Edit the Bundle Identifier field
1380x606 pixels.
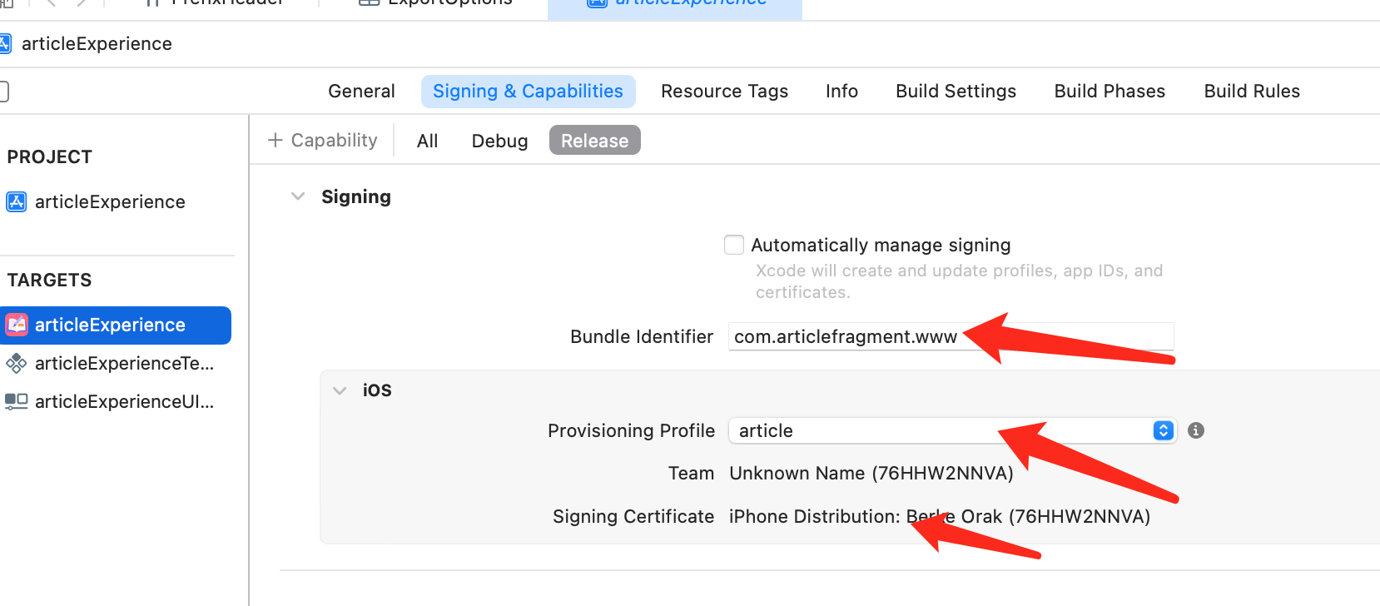[x=951, y=336]
